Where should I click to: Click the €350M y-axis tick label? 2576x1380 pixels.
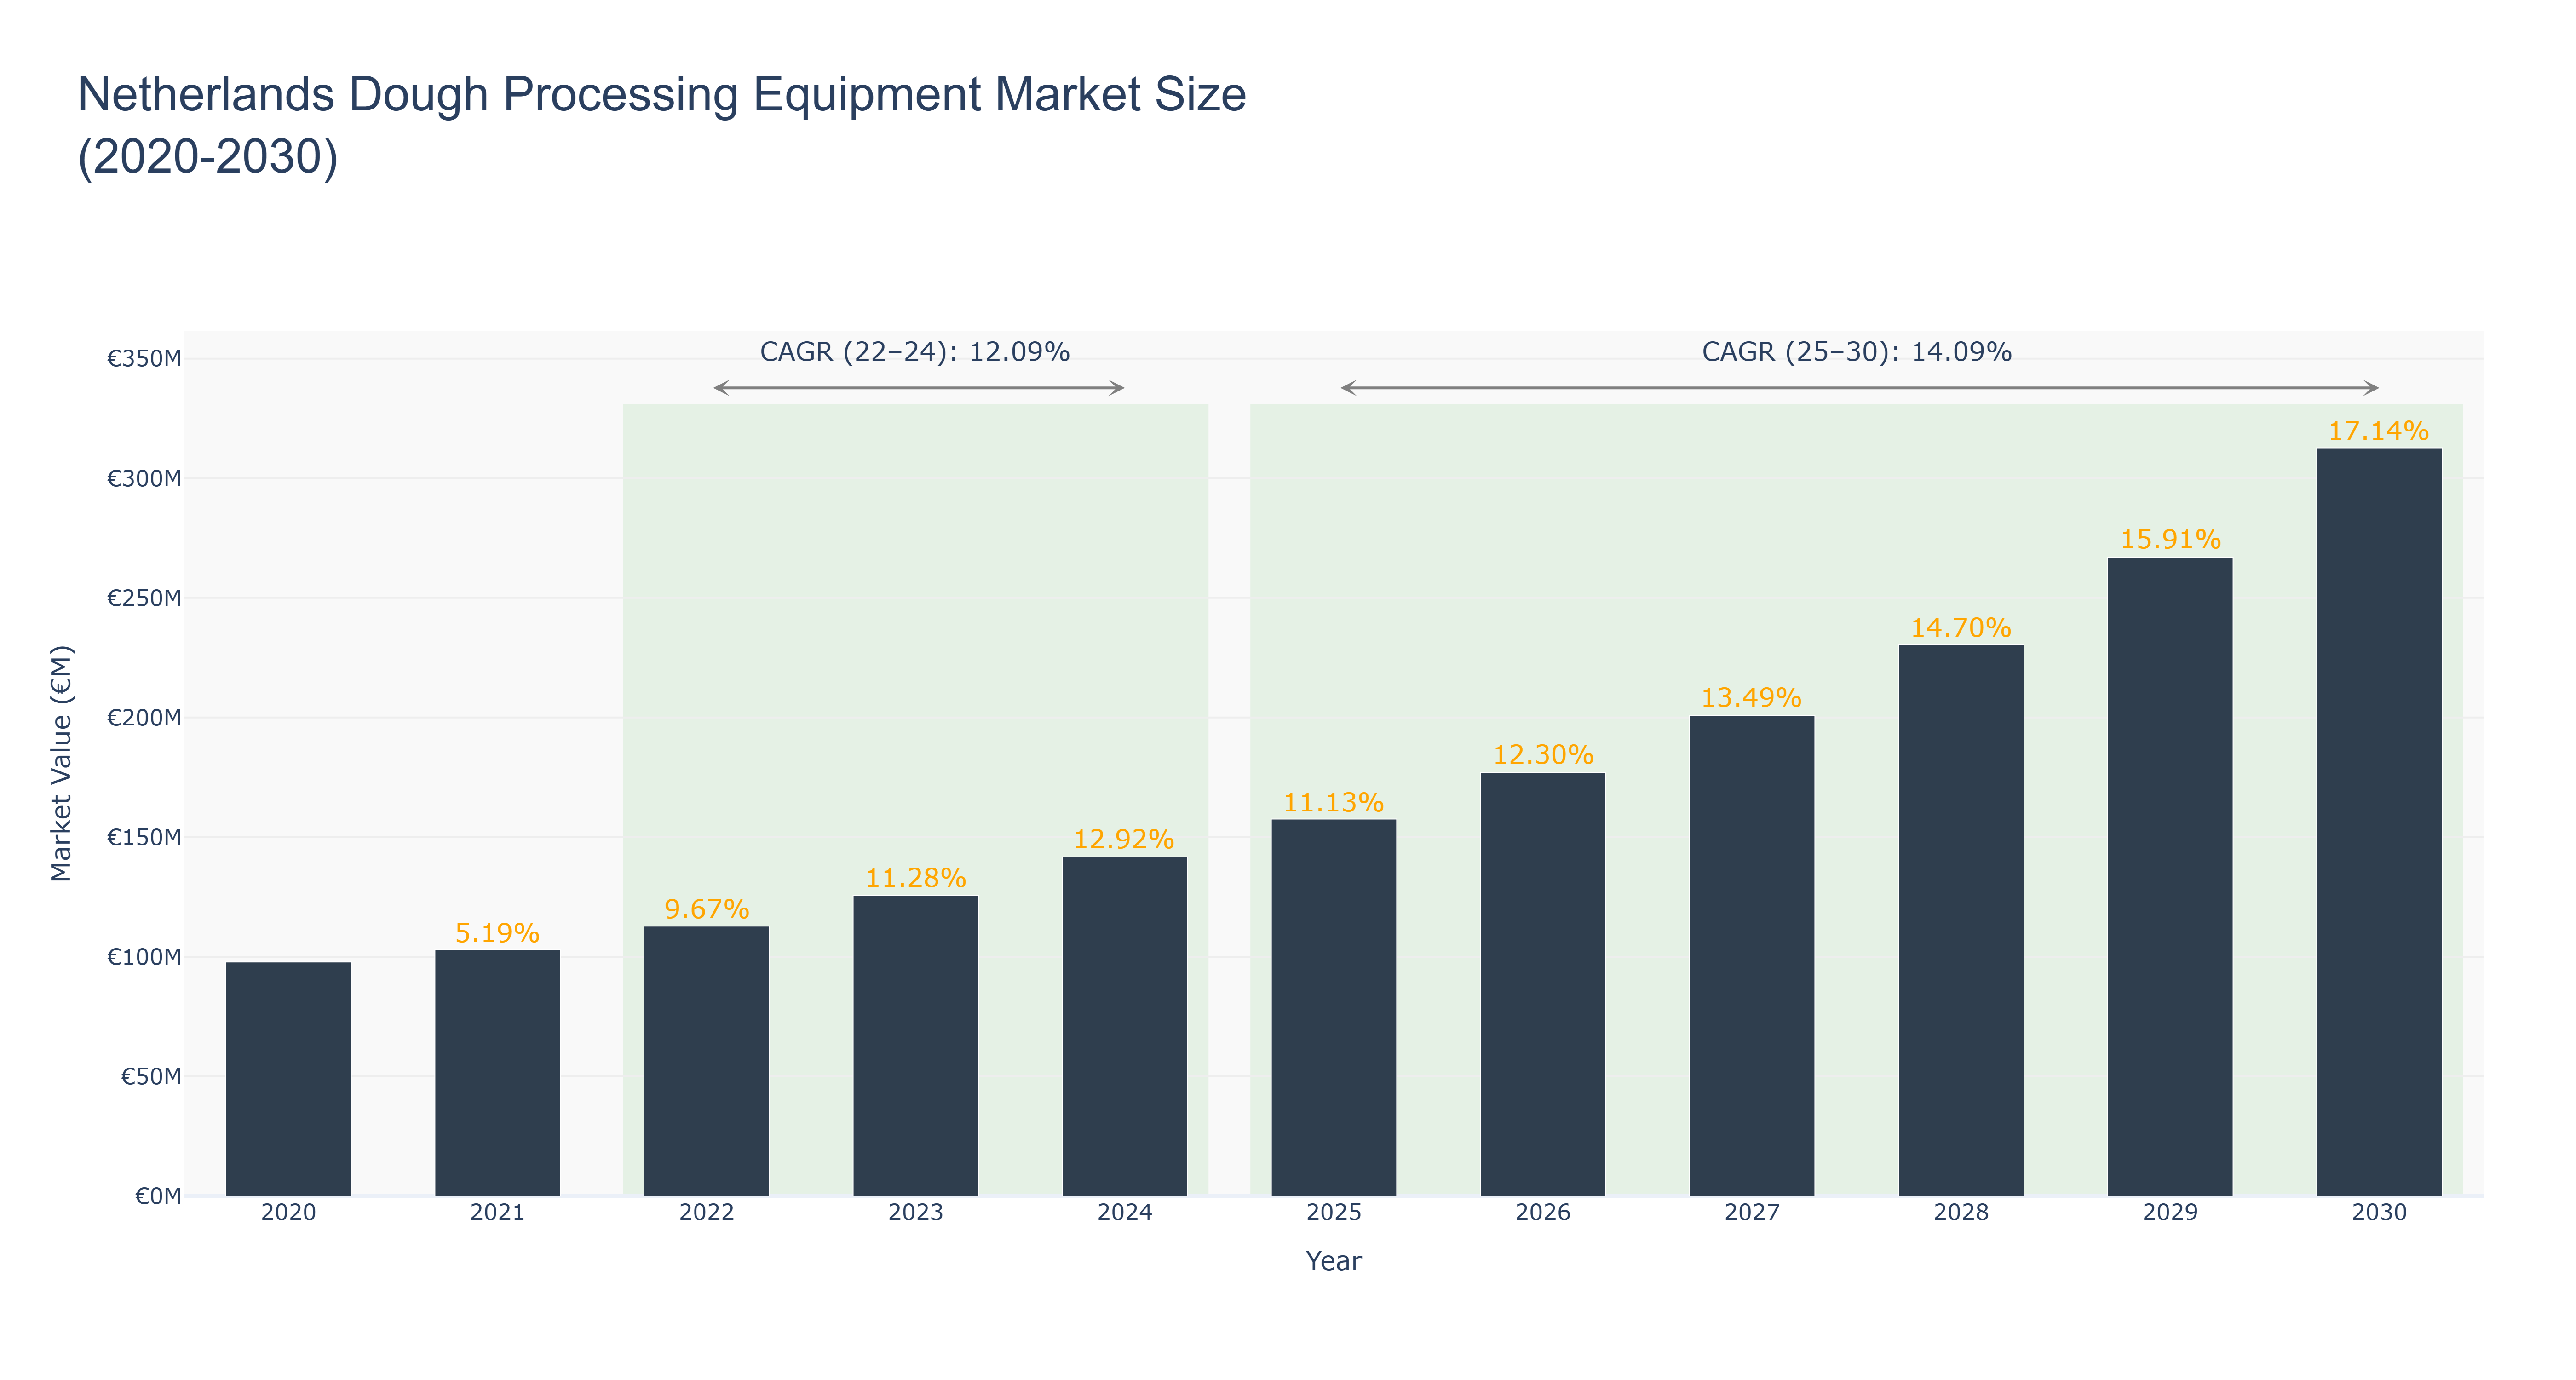coord(144,359)
